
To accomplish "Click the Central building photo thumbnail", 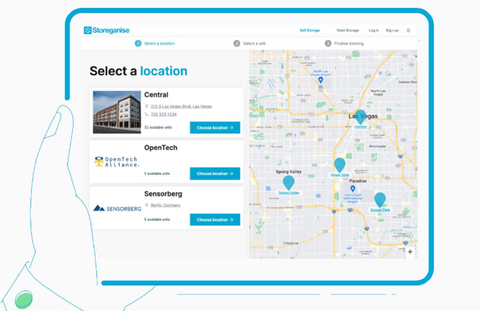I will click(117, 112).
